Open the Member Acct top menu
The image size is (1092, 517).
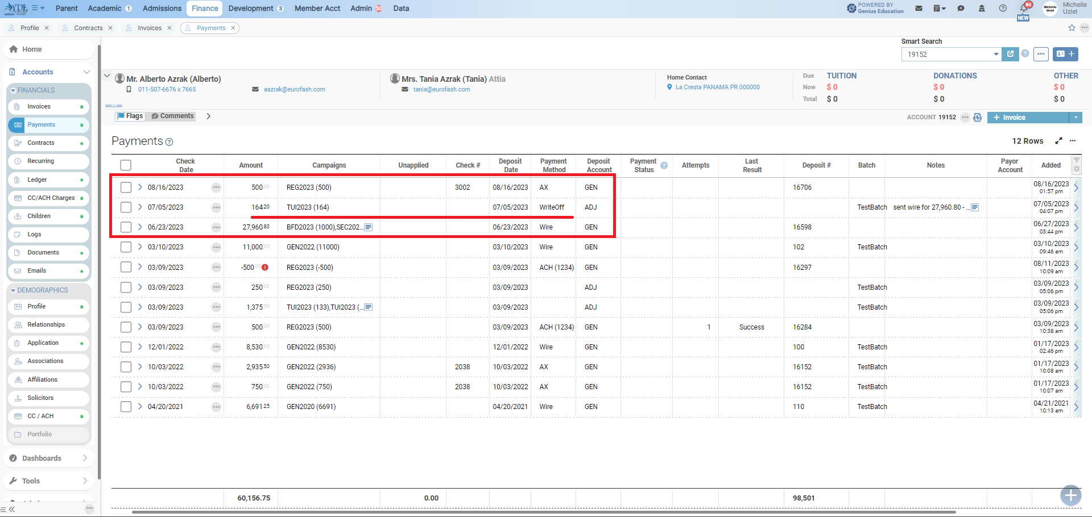click(x=317, y=9)
